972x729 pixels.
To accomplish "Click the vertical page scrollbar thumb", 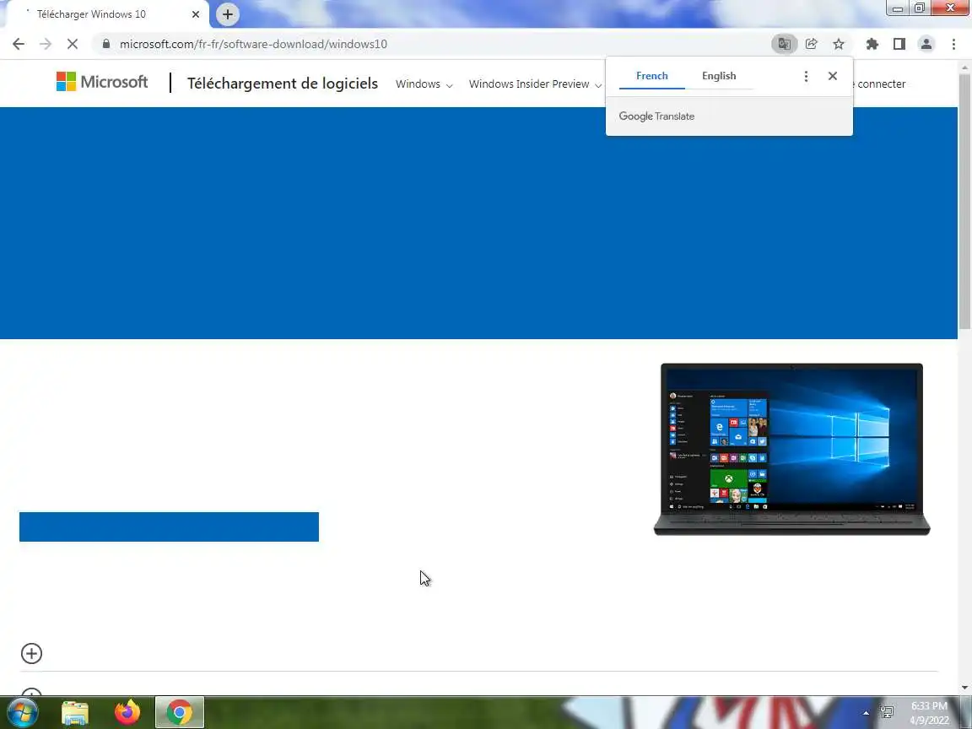I will pyautogui.click(x=964, y=202).
